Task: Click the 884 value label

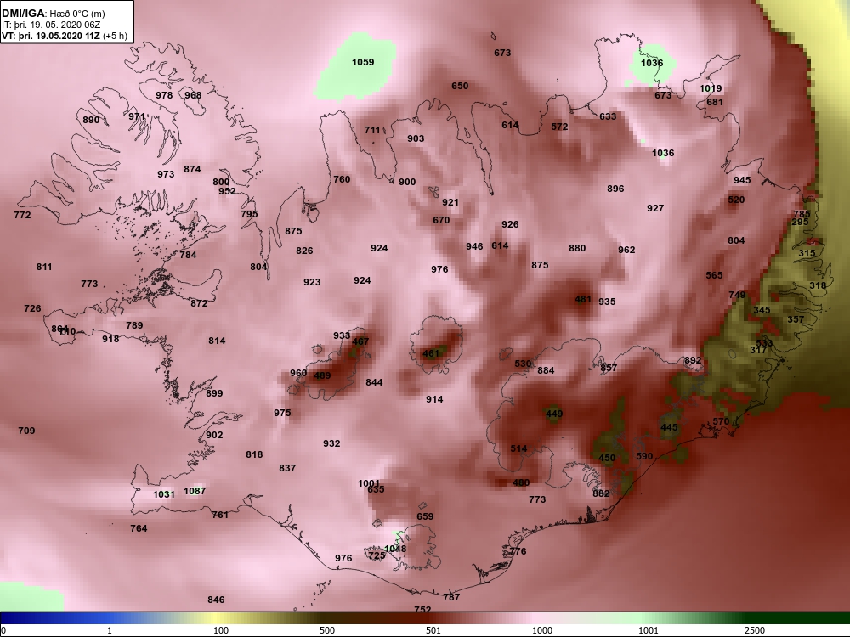Action: (x=546, y=370)
